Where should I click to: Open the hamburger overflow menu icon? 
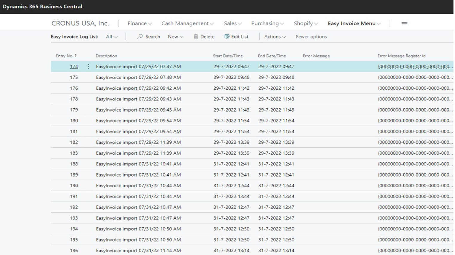(x=404, y=24)
